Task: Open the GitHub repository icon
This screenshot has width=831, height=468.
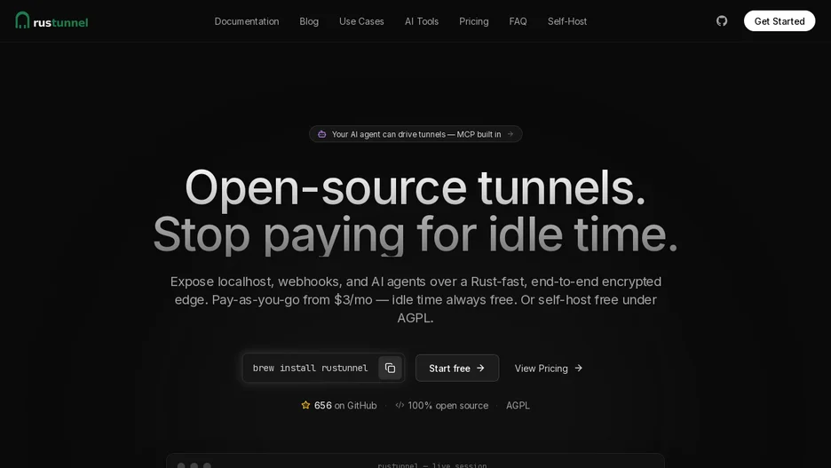Action: click(x=721, y=21)
